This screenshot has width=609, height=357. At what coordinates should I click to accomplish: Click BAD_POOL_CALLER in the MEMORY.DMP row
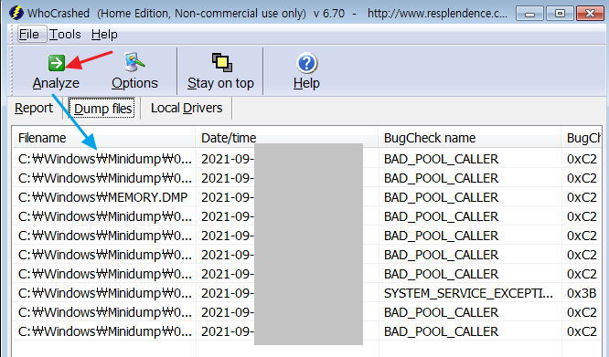click(x=441, y=197)
